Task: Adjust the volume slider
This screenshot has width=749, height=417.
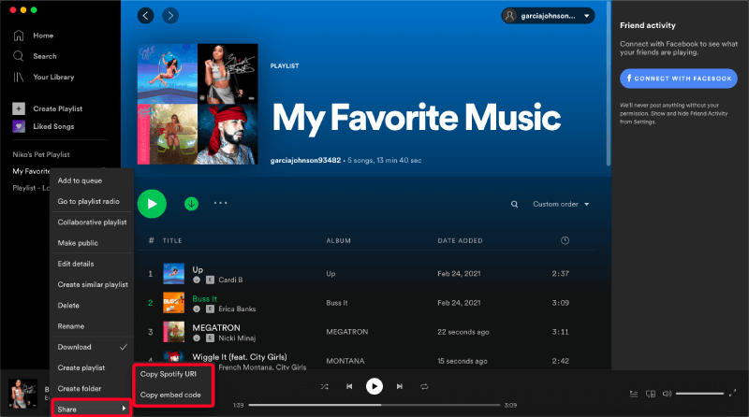Action: 699,394
